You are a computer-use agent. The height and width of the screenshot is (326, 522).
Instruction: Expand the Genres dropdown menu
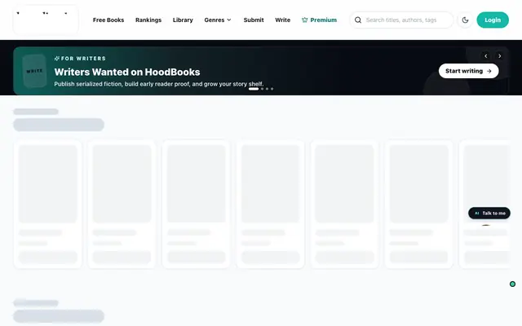(x=218, y=20)
